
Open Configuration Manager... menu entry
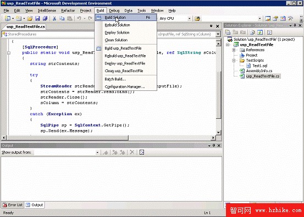pos(126,87)
